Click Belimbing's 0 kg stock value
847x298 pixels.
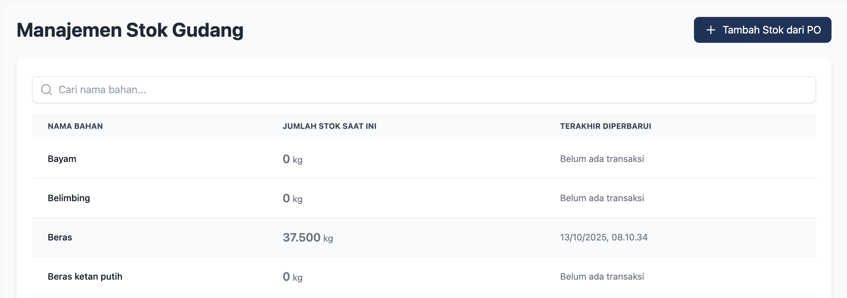(292, 198)
